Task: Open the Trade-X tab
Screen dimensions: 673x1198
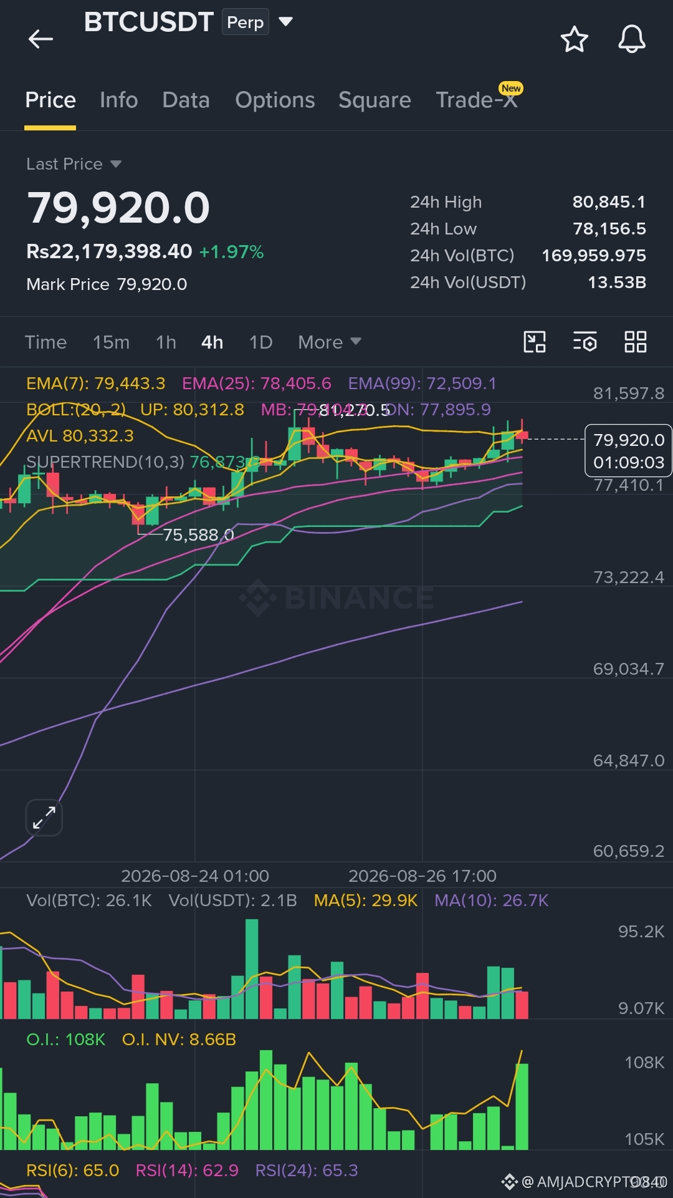Action: click(477, 100)
